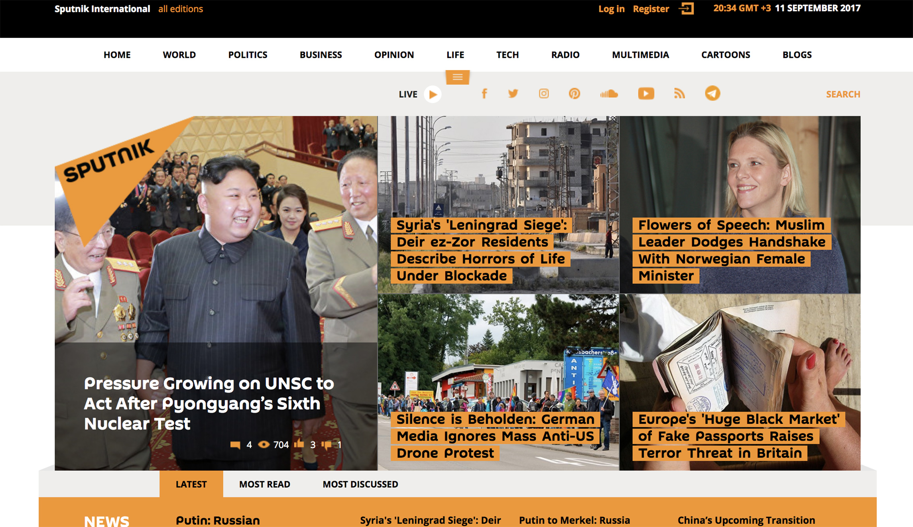The image size is (913, 527).
Task: Switch to the MOST DISCUSSED tab
Action: tap(360, 484)
